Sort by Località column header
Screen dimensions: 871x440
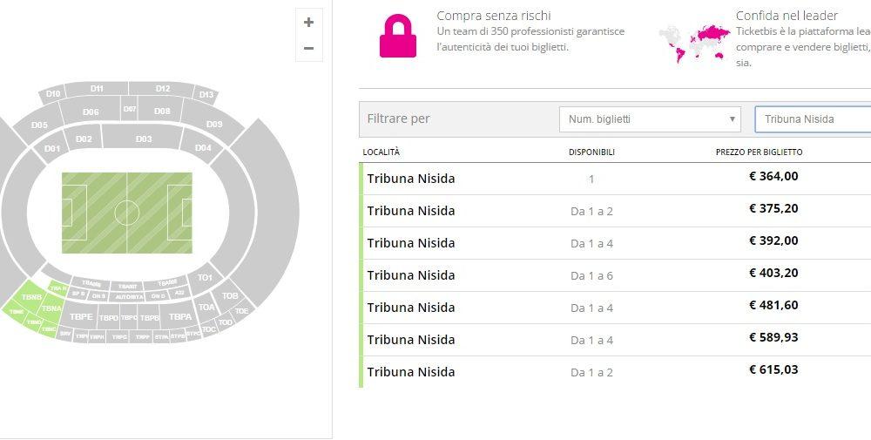pos(381,152)
